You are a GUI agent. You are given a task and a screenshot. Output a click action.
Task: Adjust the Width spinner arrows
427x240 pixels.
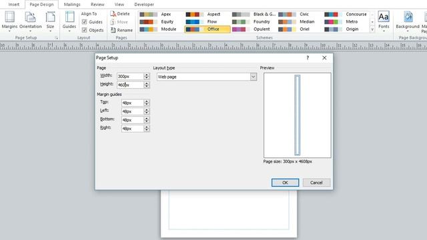147,77
